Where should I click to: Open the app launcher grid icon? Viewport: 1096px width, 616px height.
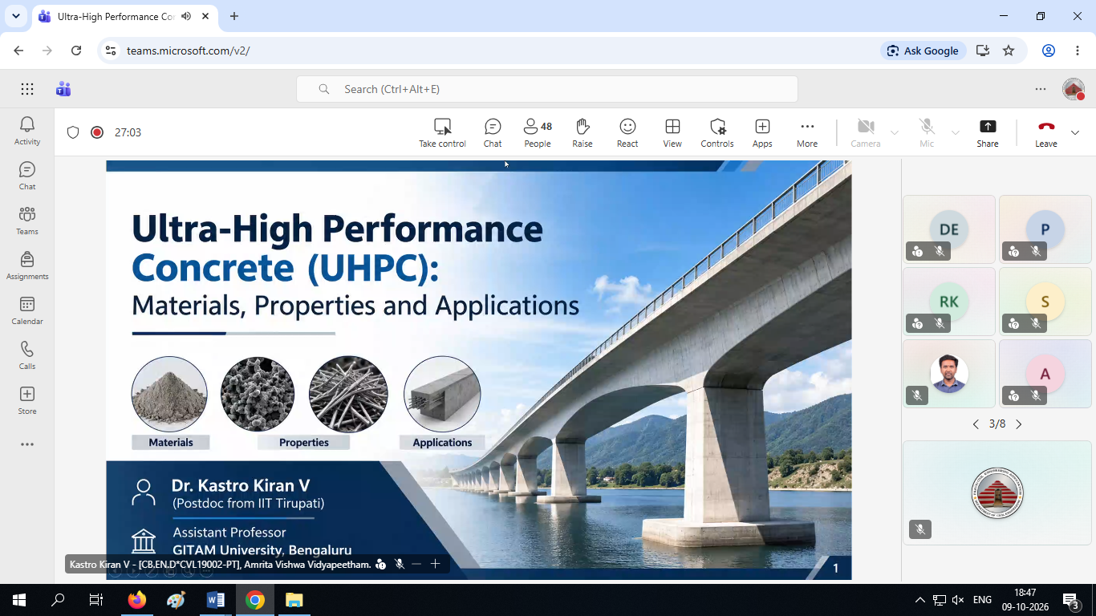tap(27, 89)
